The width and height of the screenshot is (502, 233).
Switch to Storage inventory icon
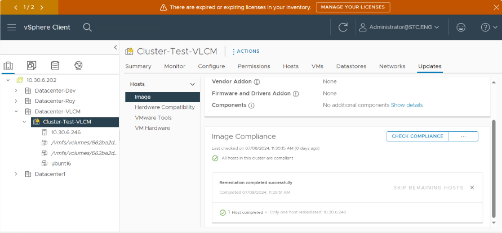(x=55, y=66)
